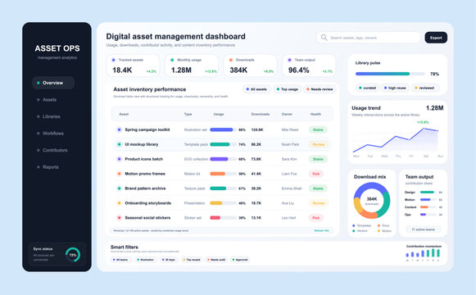Select the Spring campaign toolkit row name
The image size is (476, 295).
click(x=147, y=129)
